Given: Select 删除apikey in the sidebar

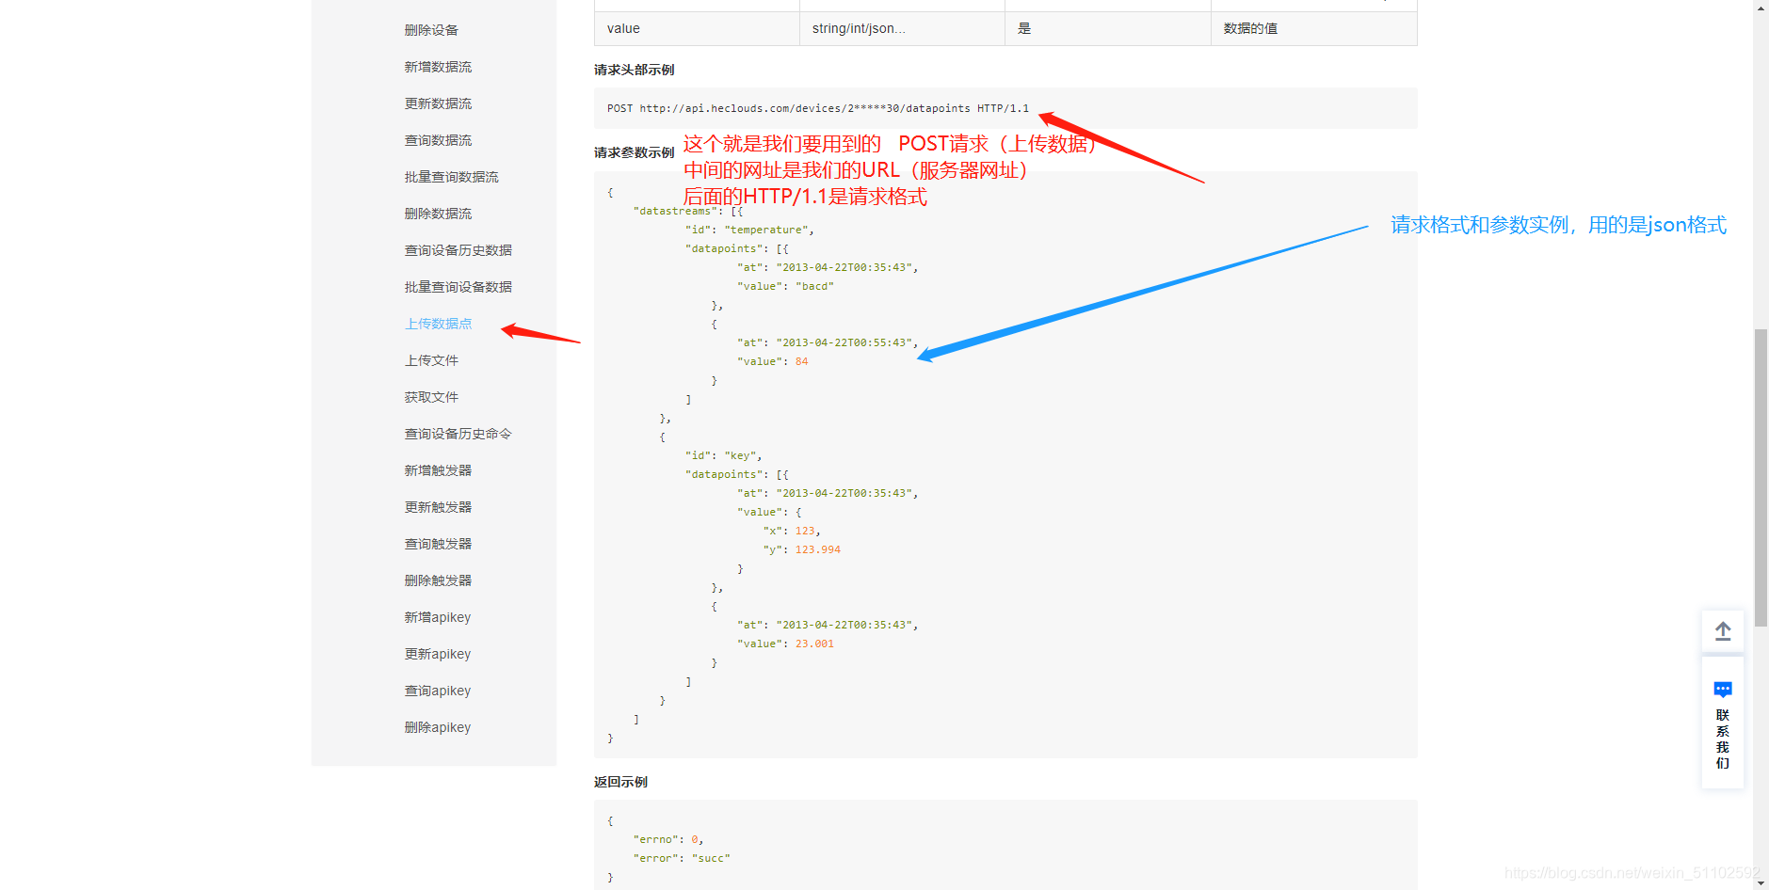Looking at the screenshot, I should pyautogui.click(x=437, y=727).
